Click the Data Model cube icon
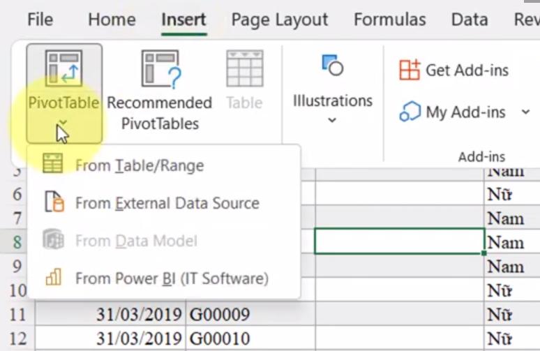The height and width of the screenshot is (351, 540). click(x=54, y=239)
